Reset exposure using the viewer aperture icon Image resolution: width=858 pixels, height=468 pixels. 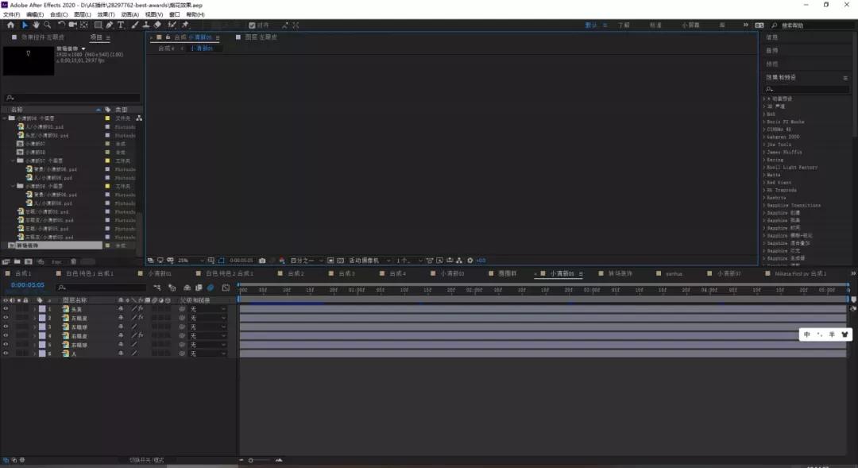pos(470,261)
